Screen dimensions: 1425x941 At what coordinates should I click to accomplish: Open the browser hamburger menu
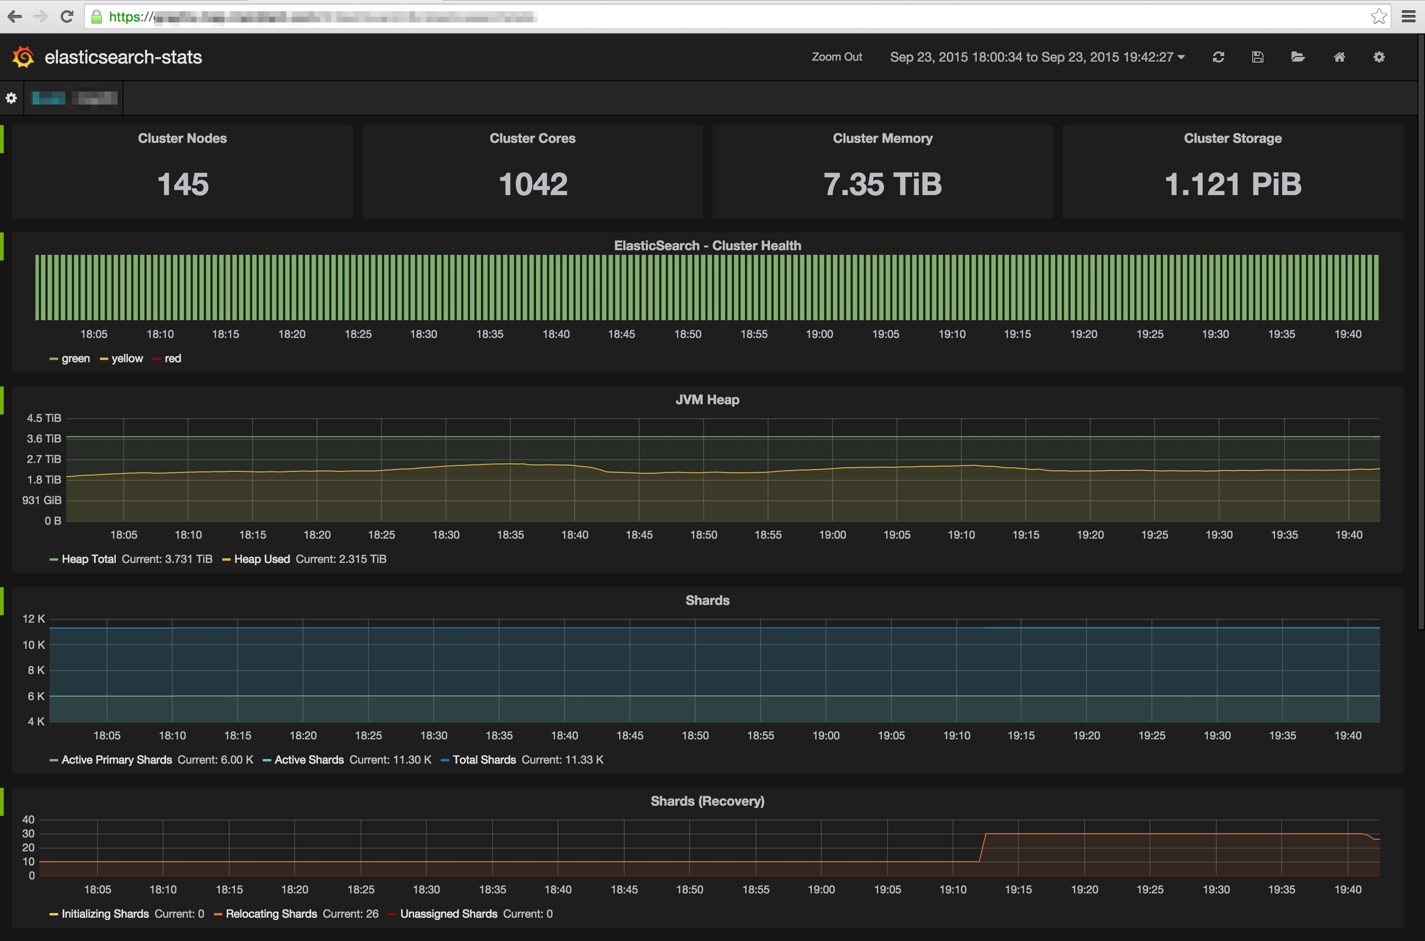[x=1408, y=16]
